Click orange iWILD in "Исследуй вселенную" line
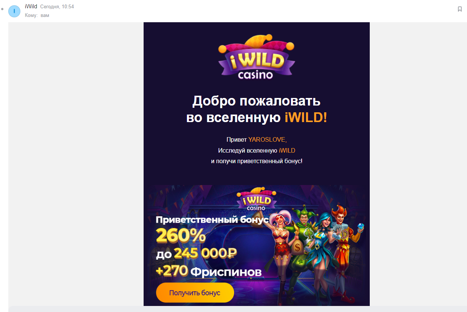Screen dimensions: 467x312 287,150
